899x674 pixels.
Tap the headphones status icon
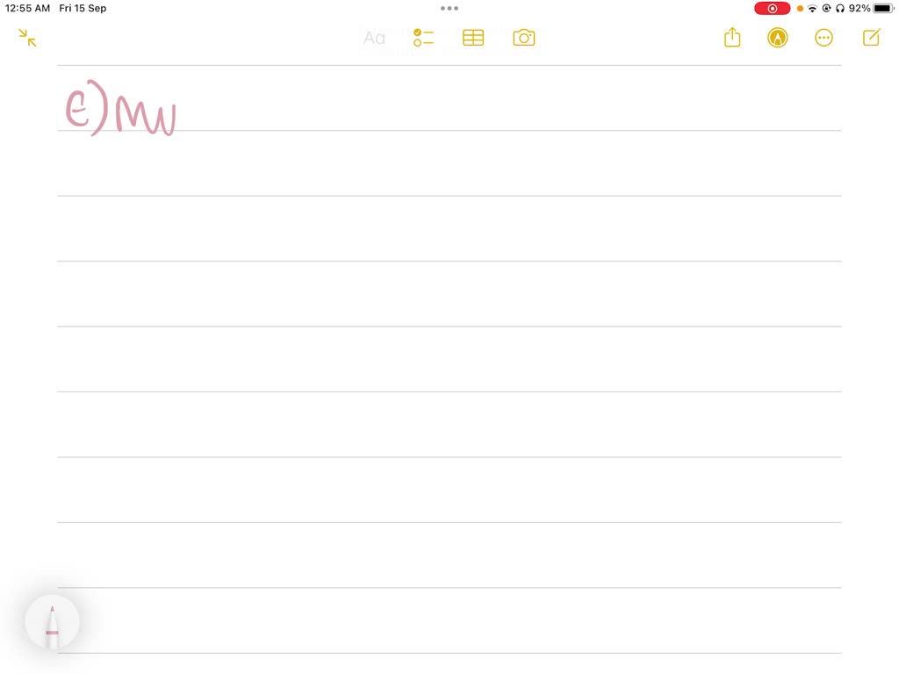pyautogui.click(x=840, y=8)
